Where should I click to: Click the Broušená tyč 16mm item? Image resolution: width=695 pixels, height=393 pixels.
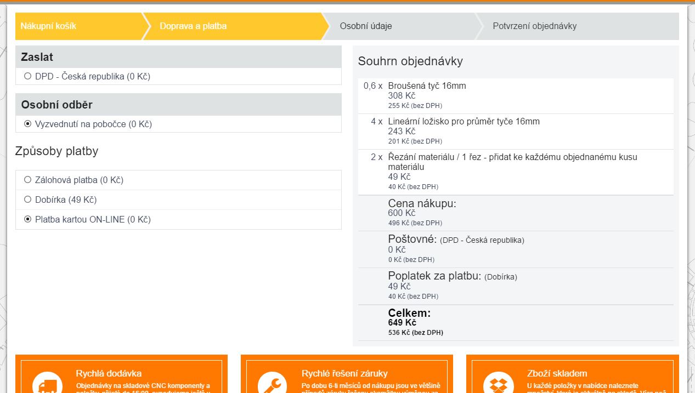coord(427,86)
